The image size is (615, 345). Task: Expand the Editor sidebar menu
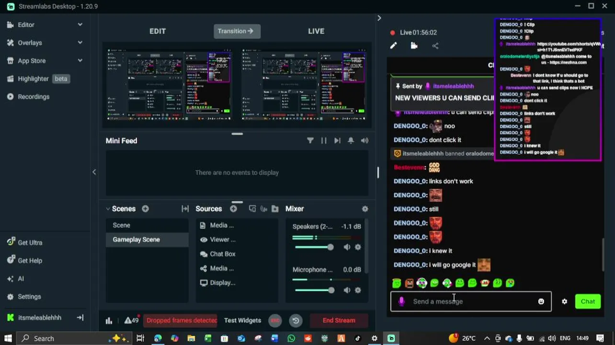click(80, 24)
